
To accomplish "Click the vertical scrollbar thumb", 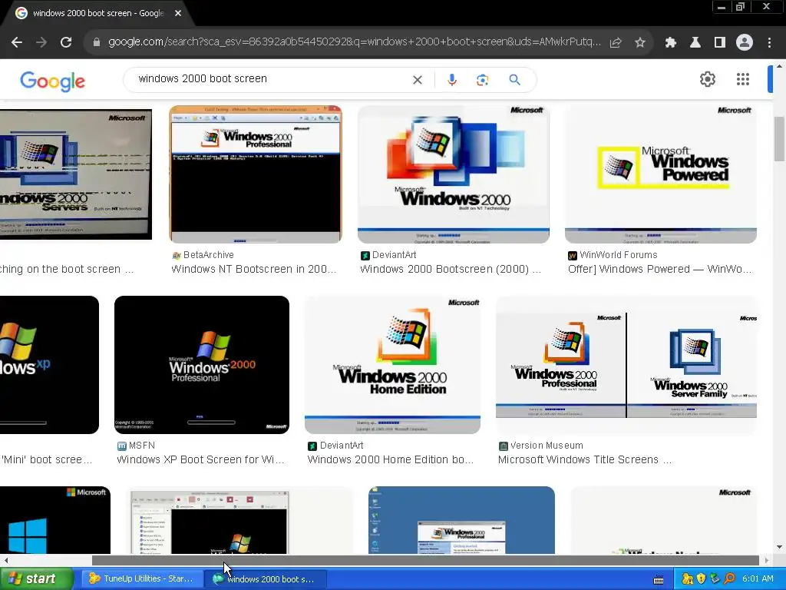I will tap(779, 139).
